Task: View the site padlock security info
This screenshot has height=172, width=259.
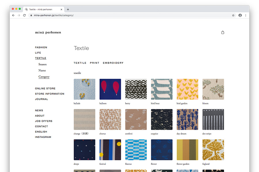Action: point(31,15)
